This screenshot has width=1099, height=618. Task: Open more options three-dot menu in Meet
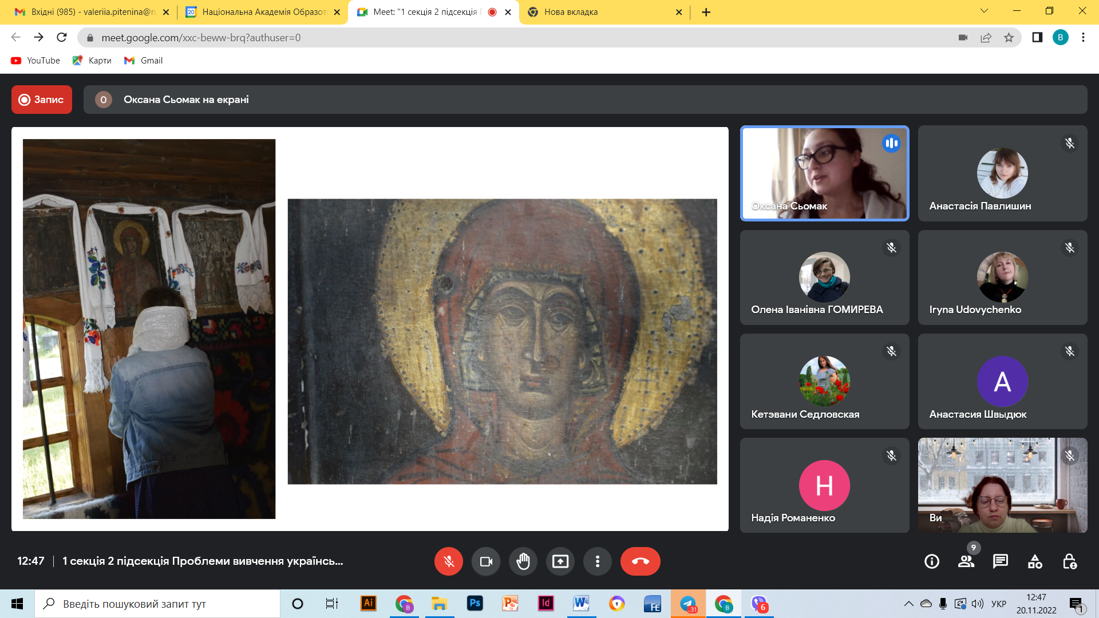[x=598, y=561]
